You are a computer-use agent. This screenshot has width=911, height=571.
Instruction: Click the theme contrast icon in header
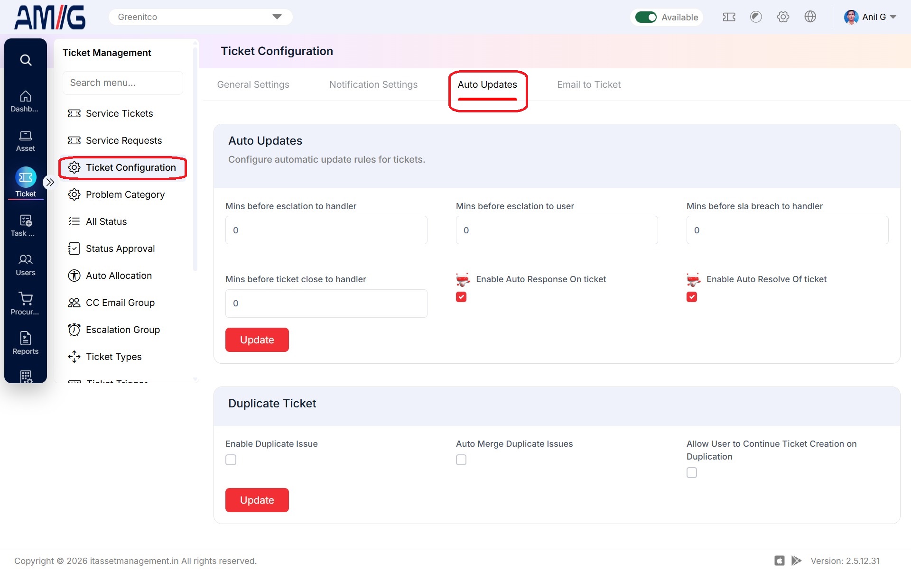[x=756, y=17]
